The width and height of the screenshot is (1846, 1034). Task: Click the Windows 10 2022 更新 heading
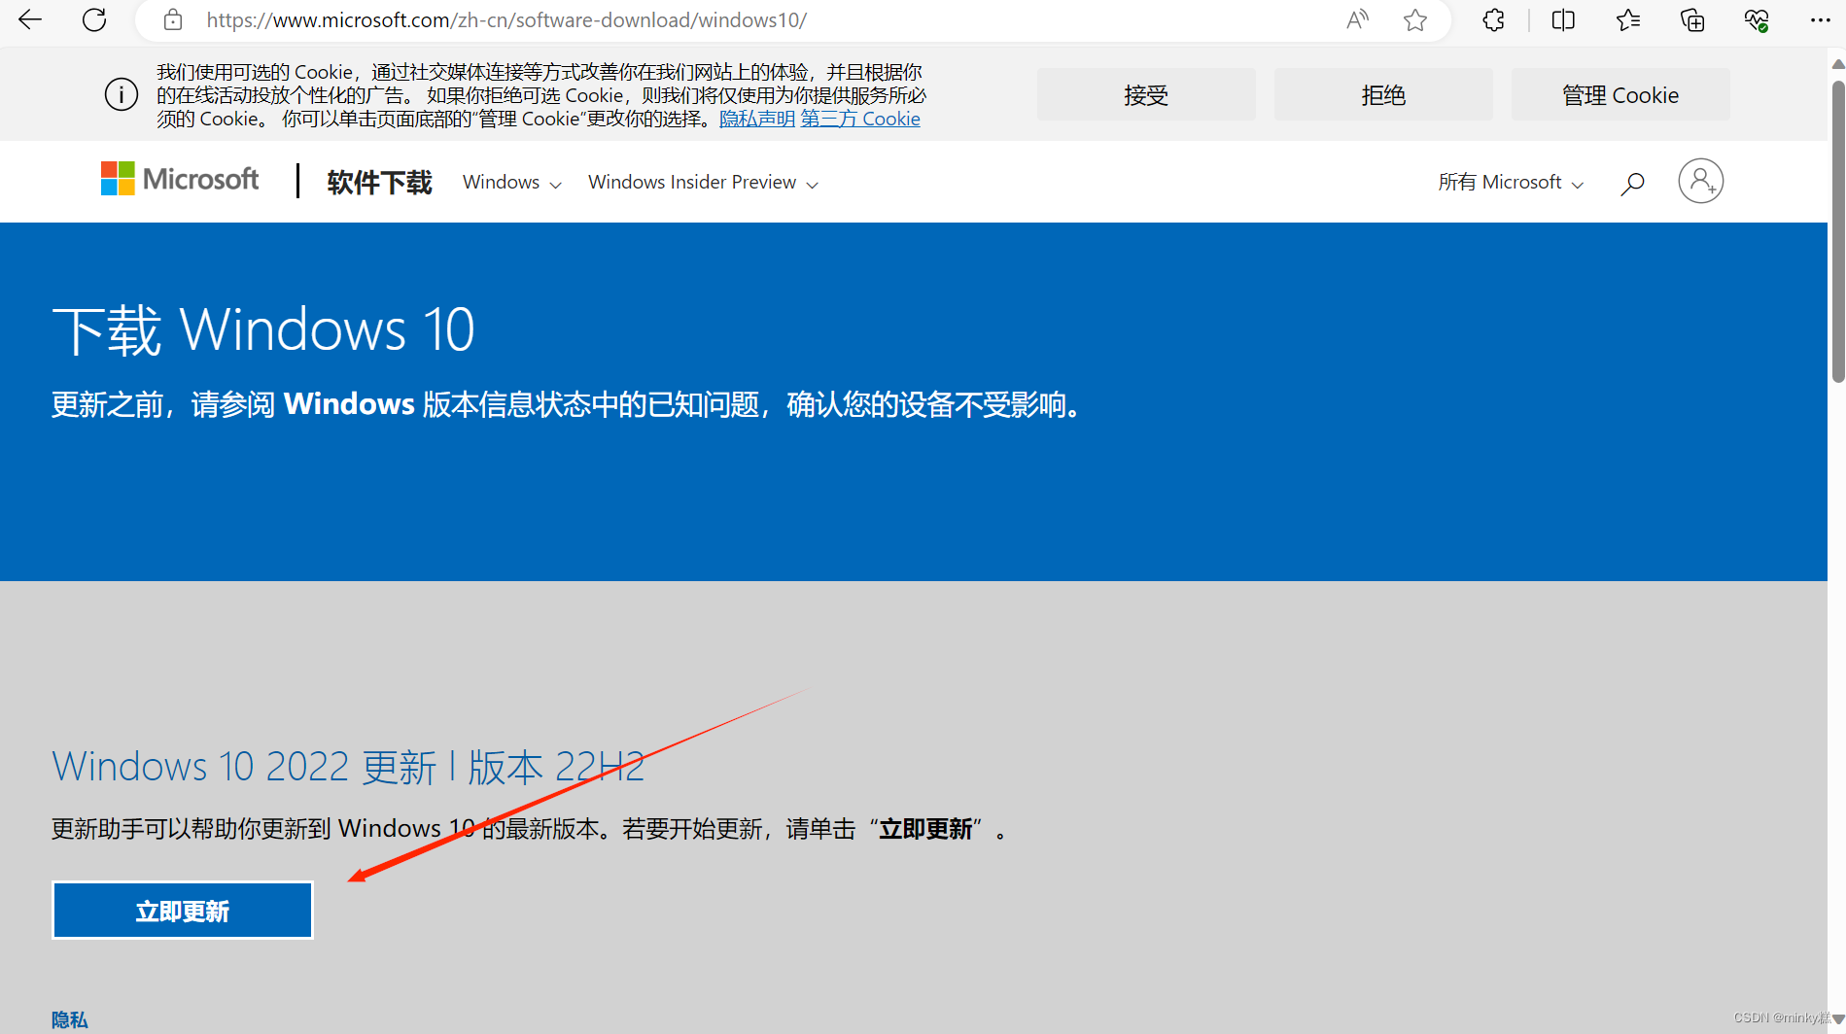tap(348, 767)
